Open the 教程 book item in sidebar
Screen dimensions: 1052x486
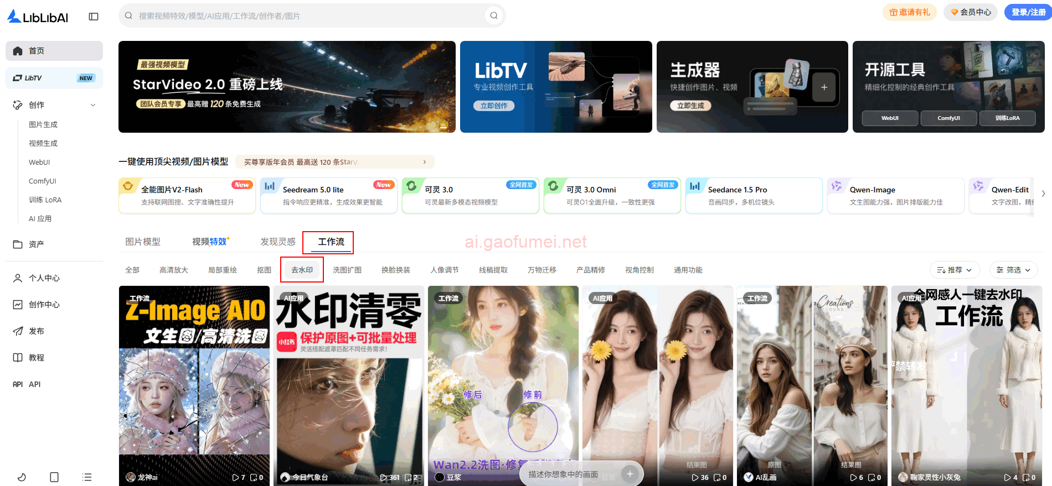(37, 358)
